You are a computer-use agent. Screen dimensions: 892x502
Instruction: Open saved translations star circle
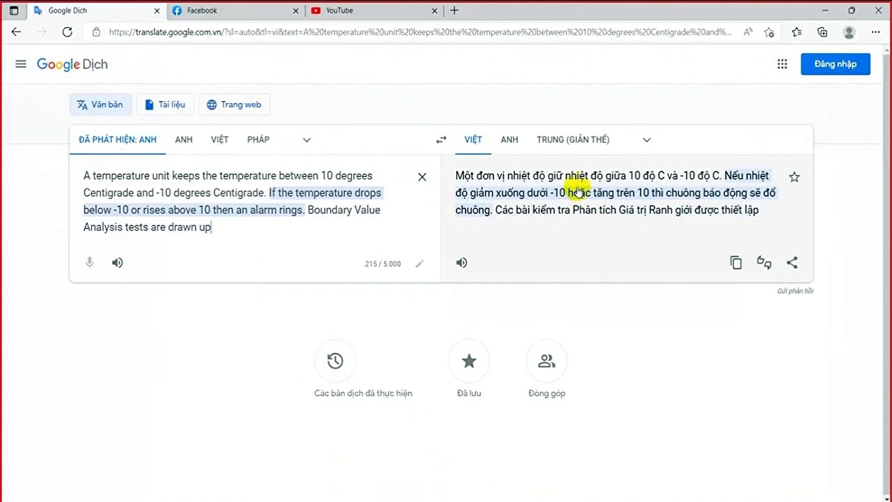[469, 360]
